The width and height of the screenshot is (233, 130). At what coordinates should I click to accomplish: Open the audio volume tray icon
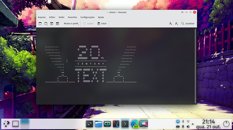click(188, 127)
